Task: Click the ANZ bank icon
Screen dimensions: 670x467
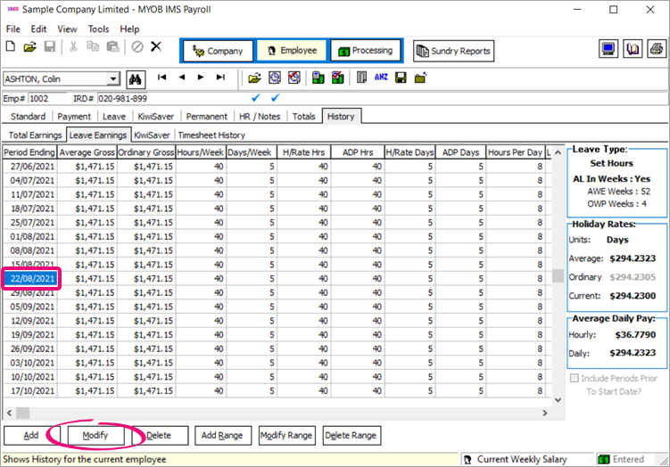Action: click(382, 78)
